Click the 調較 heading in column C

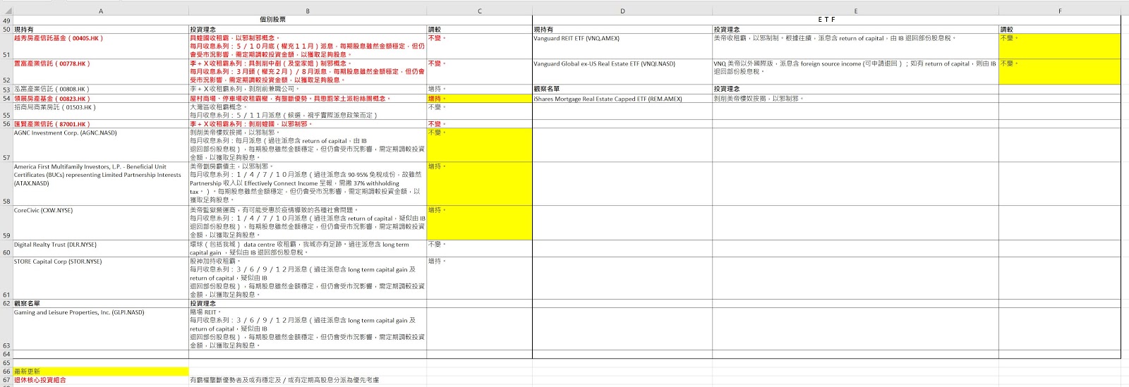pyautogui.click(x=479, y=30)
